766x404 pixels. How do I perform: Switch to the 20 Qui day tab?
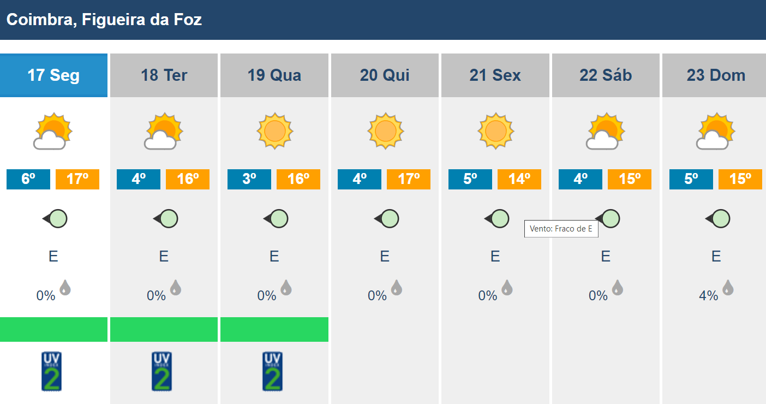(x=385, y=75)
